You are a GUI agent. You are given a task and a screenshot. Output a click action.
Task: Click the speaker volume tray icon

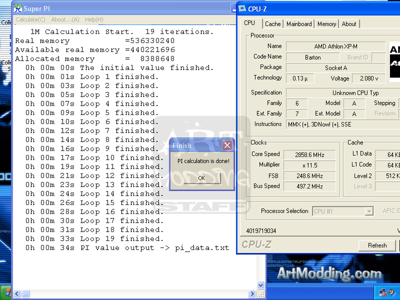point(391,292)
